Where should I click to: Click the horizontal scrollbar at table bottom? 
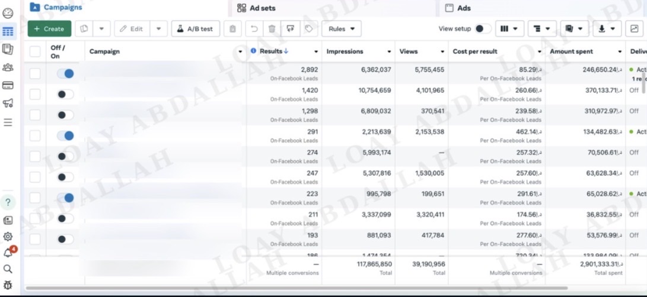tap(297, 288)
